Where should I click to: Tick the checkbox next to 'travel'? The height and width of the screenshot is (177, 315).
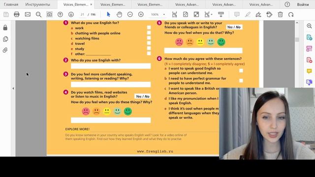tap(149, 43)
